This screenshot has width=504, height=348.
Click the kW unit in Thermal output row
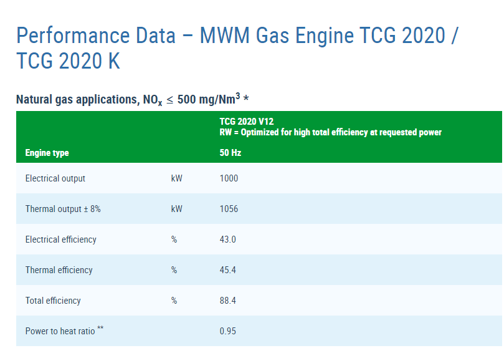tap(176, 209)
